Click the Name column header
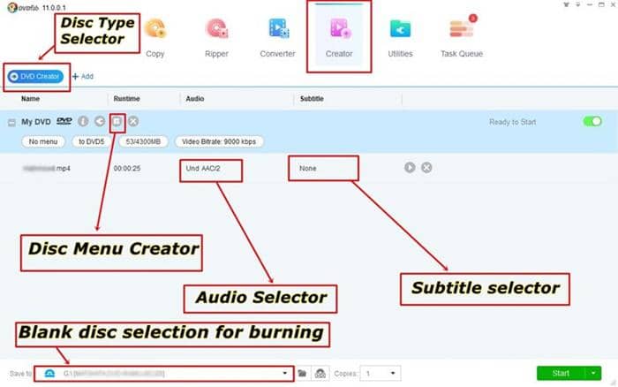The width and height of the screenshot is (618, 387). click(x=30, y=99)
